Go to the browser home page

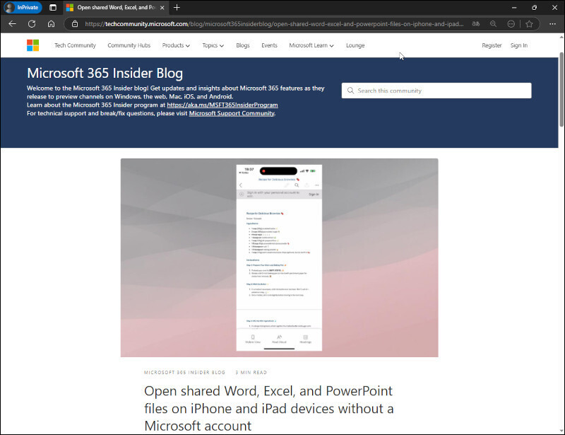tap(51, 24)
